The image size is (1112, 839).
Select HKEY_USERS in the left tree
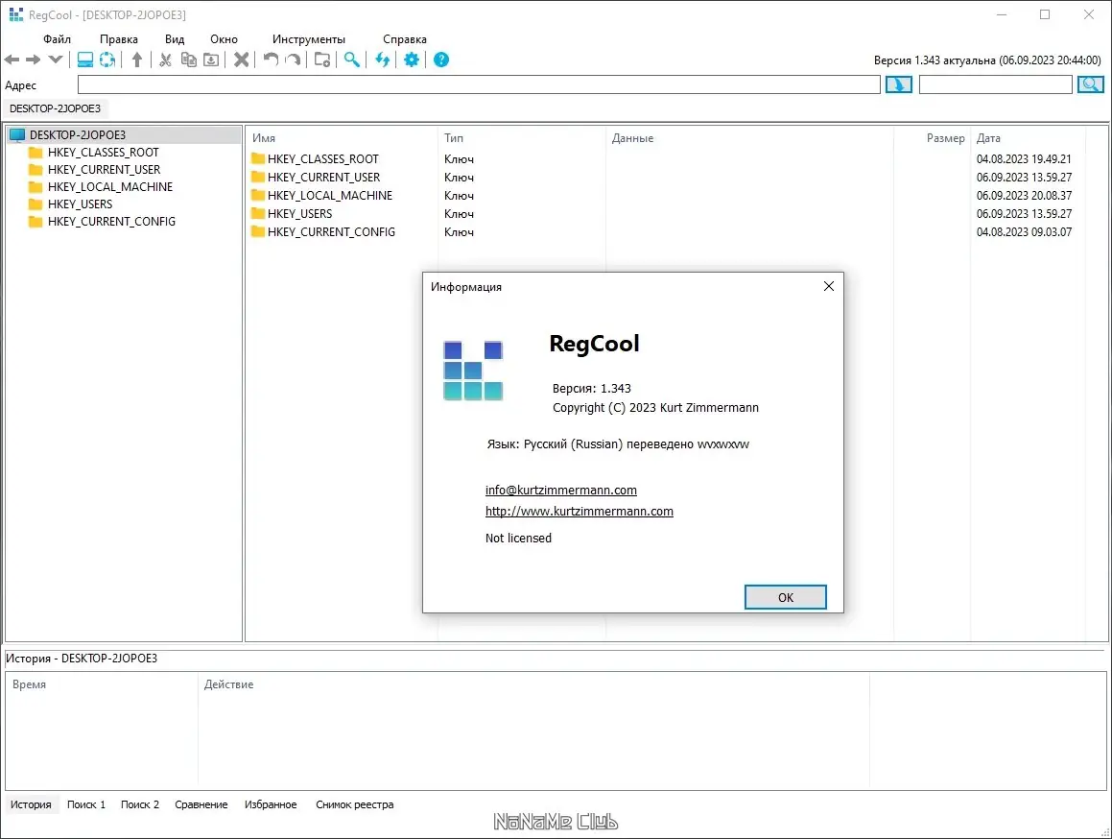coord(80,204)
